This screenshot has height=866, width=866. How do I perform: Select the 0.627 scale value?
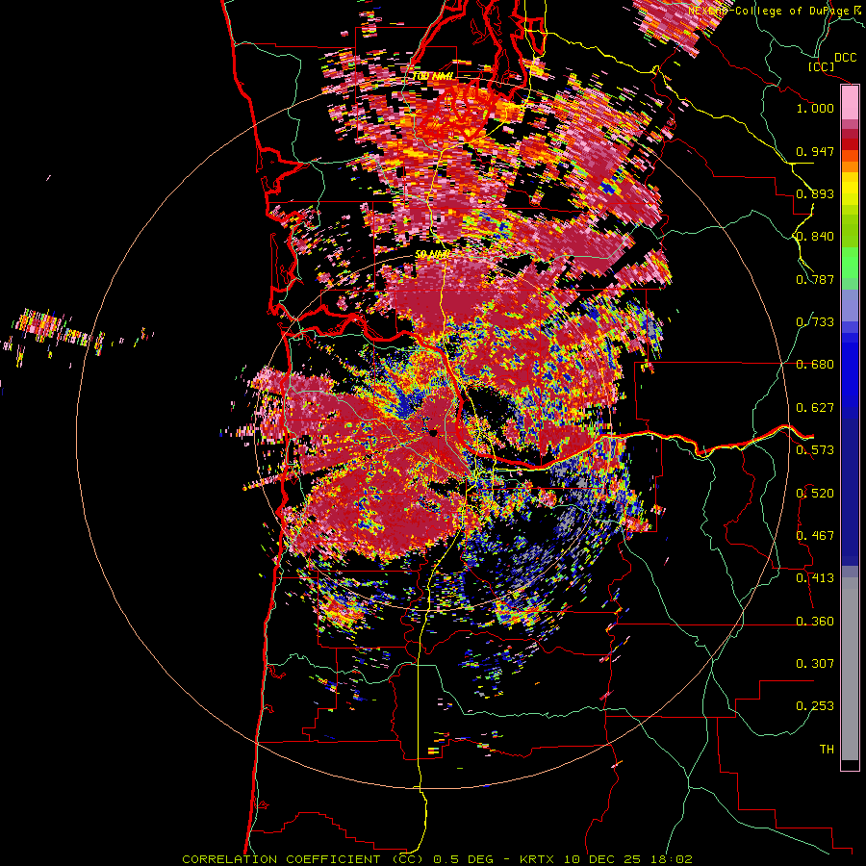click(x=815, y=408)
